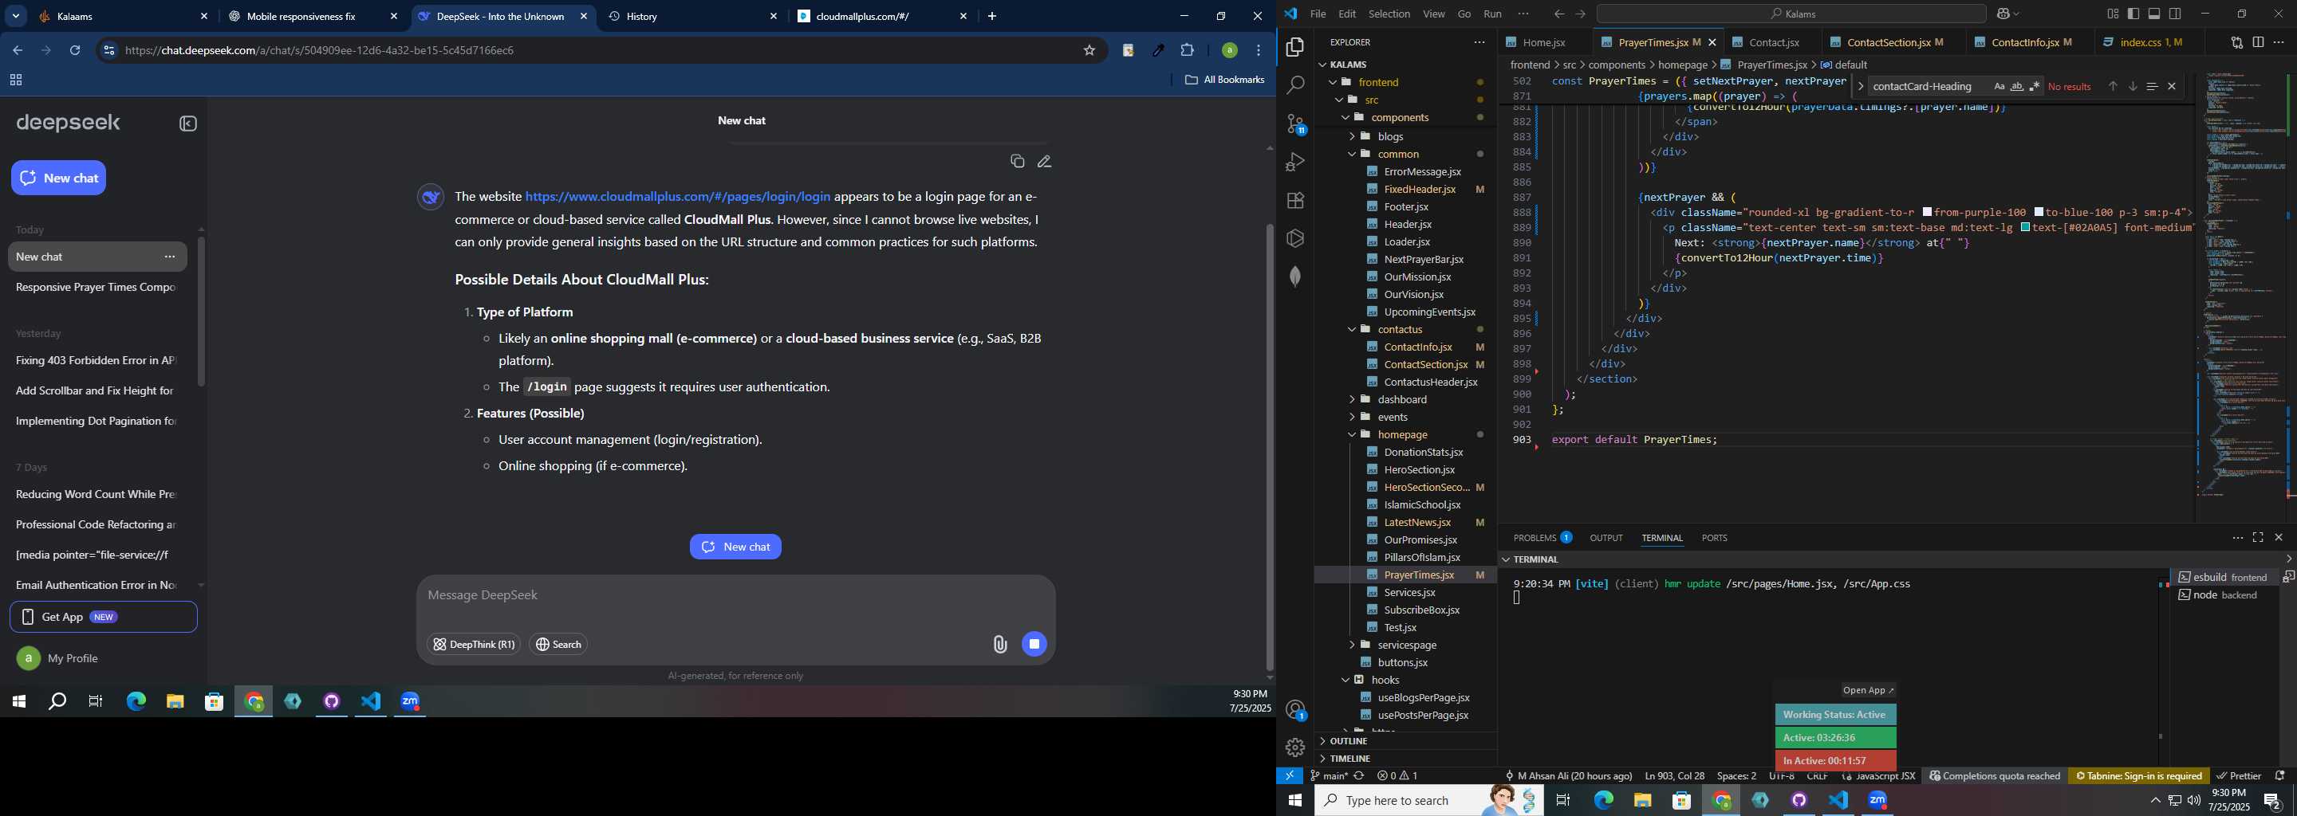Expand the OUTLINE section
Image resolution: width=2297 pixels, height=816 pixels.
[1405, 741]
